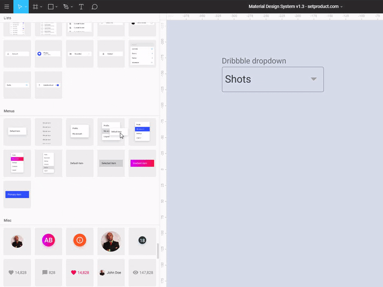Open the Shots dropdown on the canvas
Viewport: 383px width, 287px height.
pyautogui.click(x=272, y=79)
